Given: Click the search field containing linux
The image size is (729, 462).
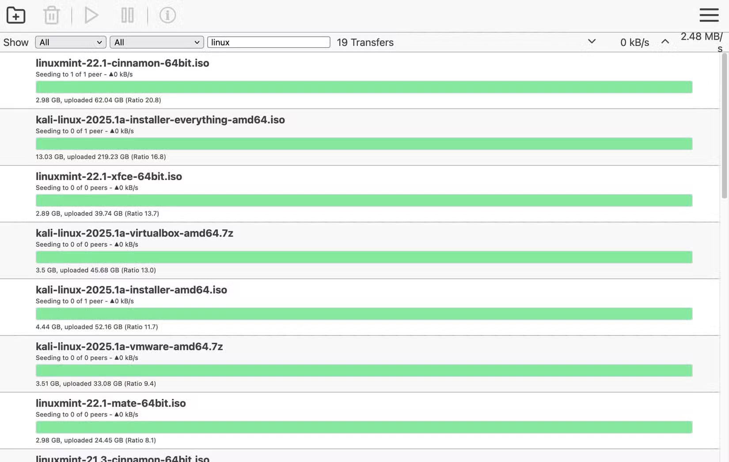Looking at the screenshot, I should [269, 42].
